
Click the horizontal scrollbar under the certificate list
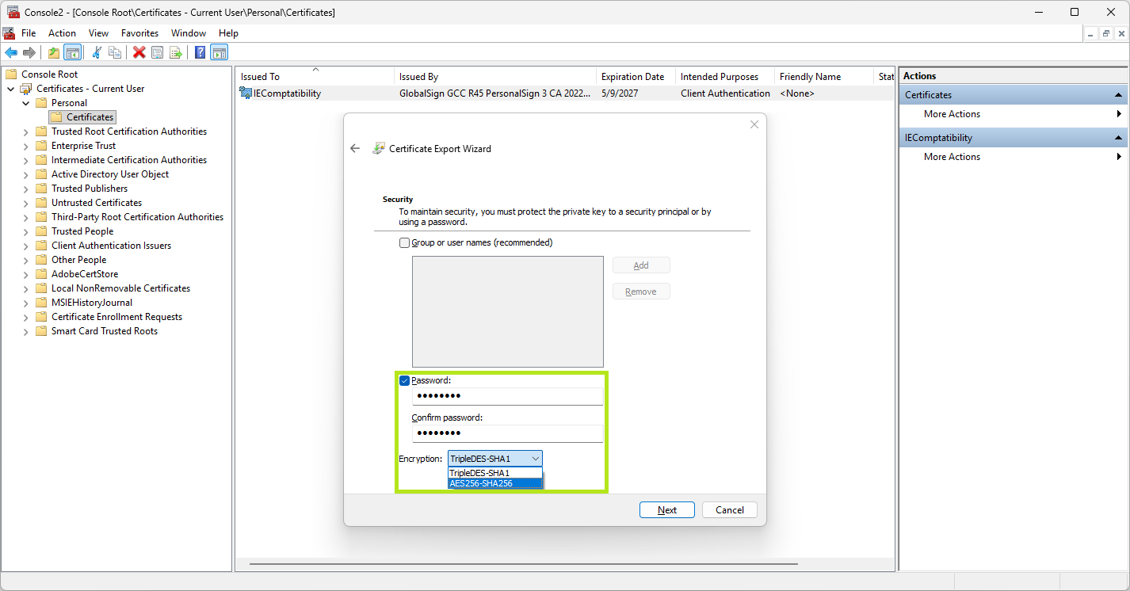pos(523,564)
